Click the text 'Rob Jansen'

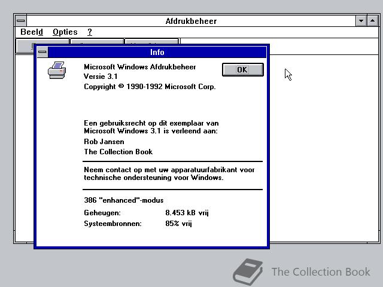104,142
